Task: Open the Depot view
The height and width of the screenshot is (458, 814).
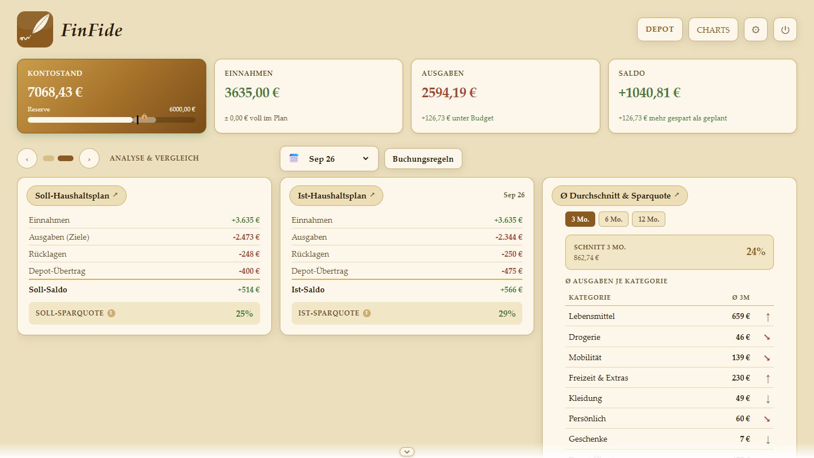Action: tap(660, 29)
